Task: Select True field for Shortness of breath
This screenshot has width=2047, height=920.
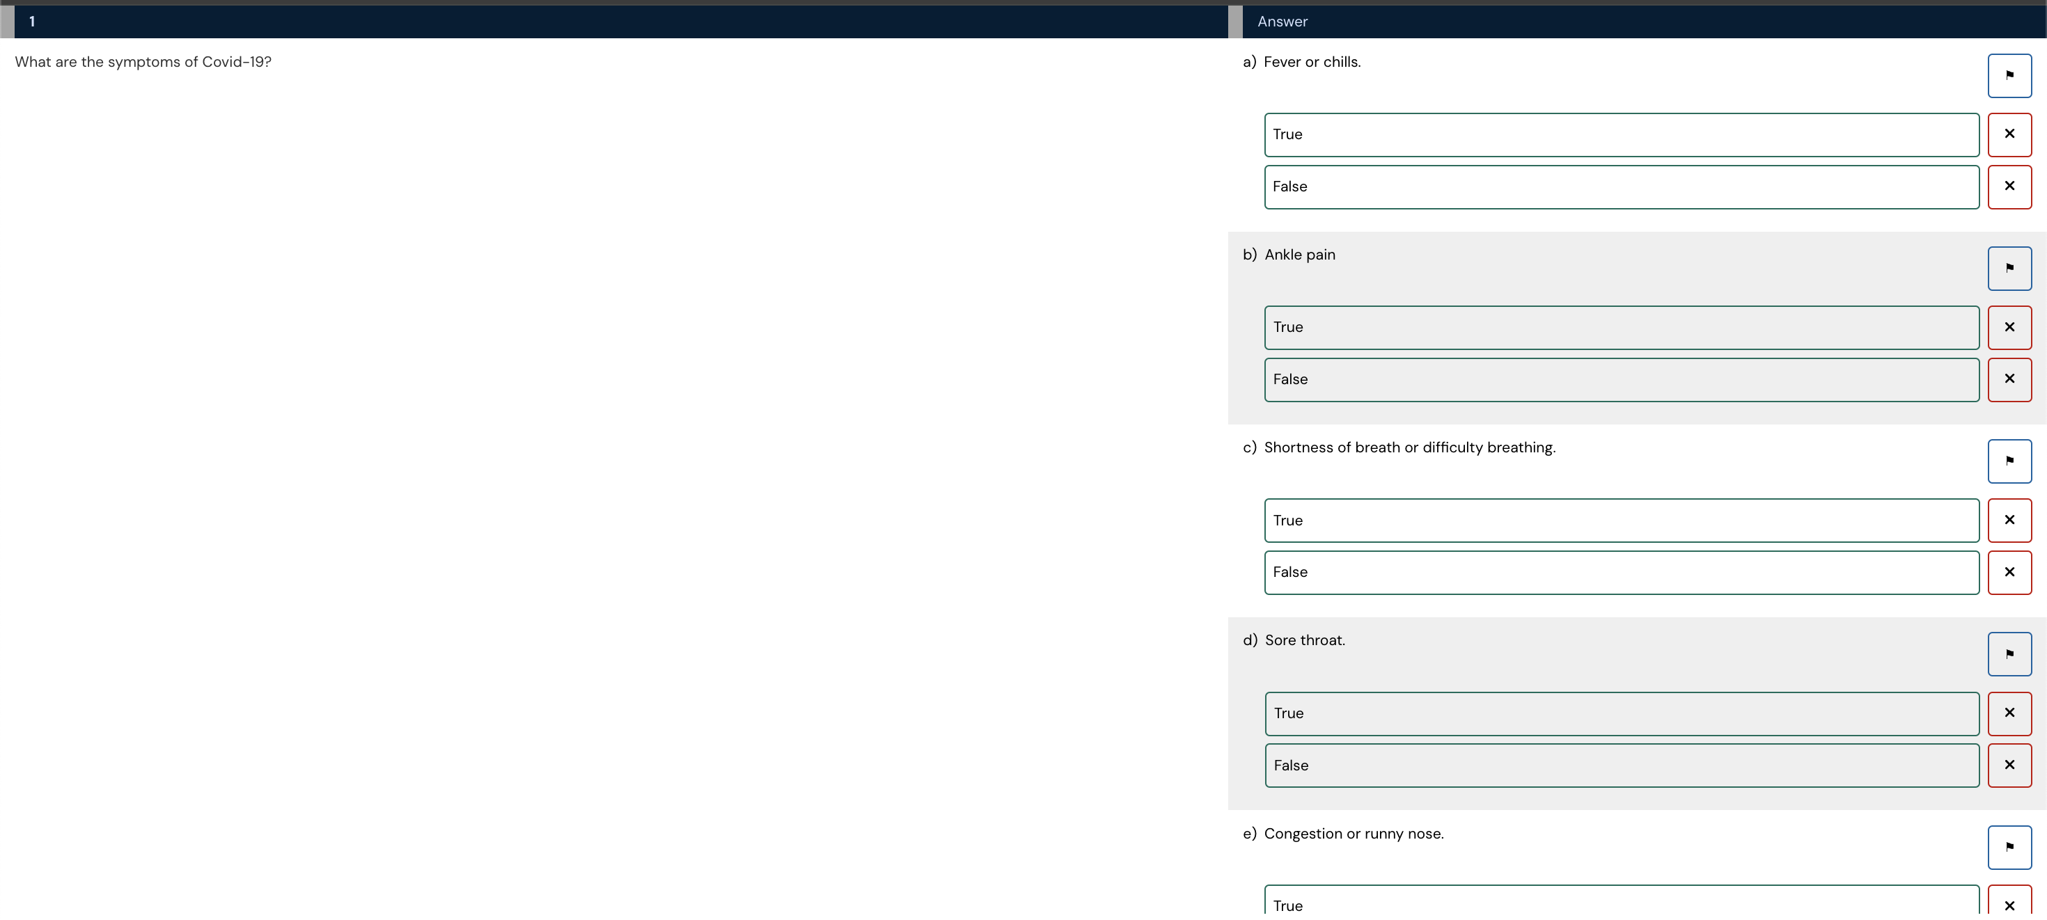Action: (x=1621, y=521)
